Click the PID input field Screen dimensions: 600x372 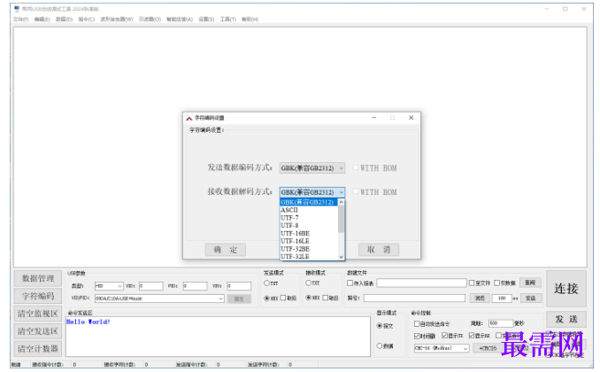(195, 286)
